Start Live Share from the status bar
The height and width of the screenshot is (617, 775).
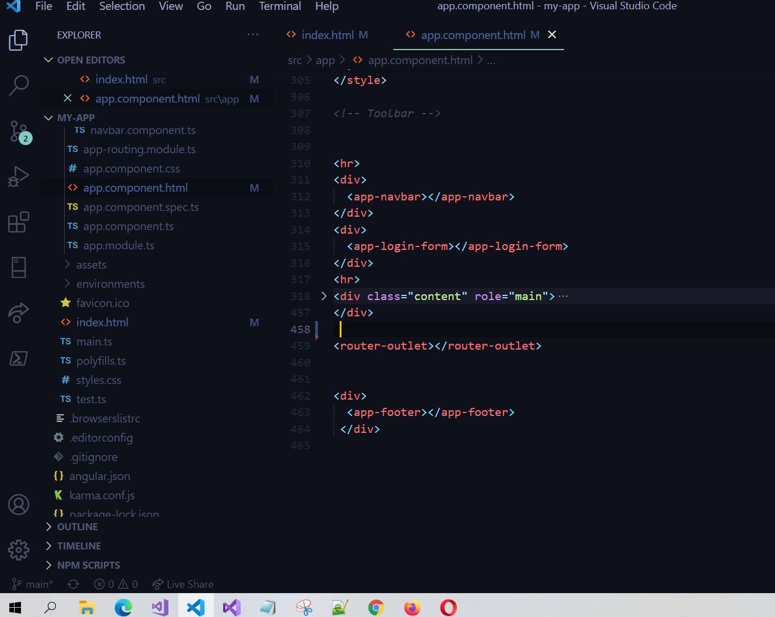[182, 584]
